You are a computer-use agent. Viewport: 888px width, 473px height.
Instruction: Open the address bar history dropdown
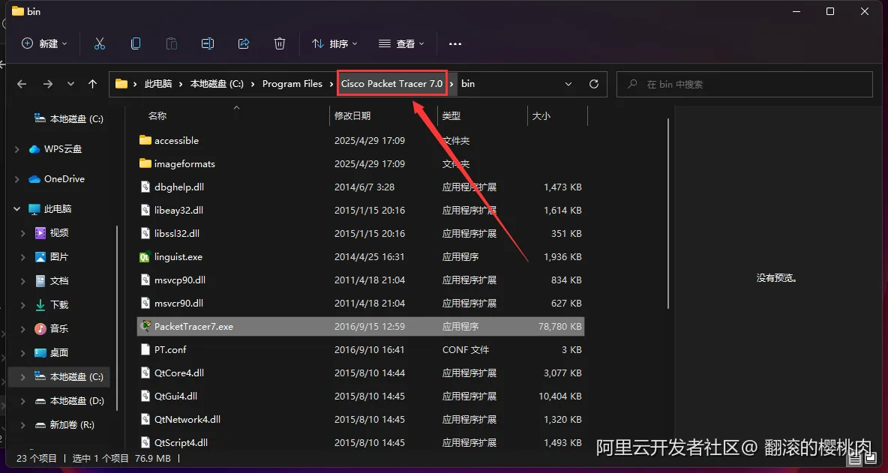(568, 84)
